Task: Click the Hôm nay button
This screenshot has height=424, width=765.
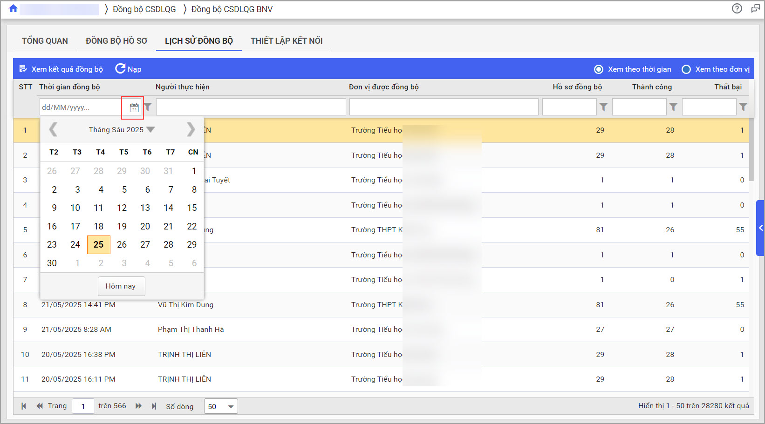Action: pos(121,286)
